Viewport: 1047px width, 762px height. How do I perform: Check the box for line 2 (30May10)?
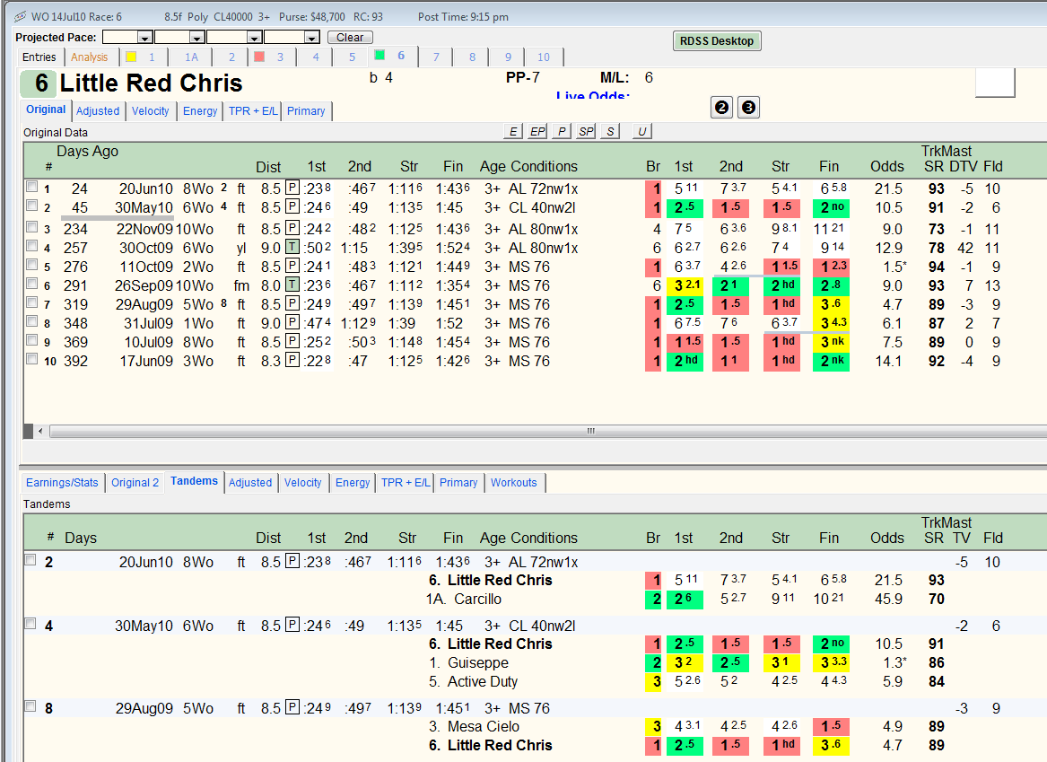pyautogui.click(x=31, y=206)
